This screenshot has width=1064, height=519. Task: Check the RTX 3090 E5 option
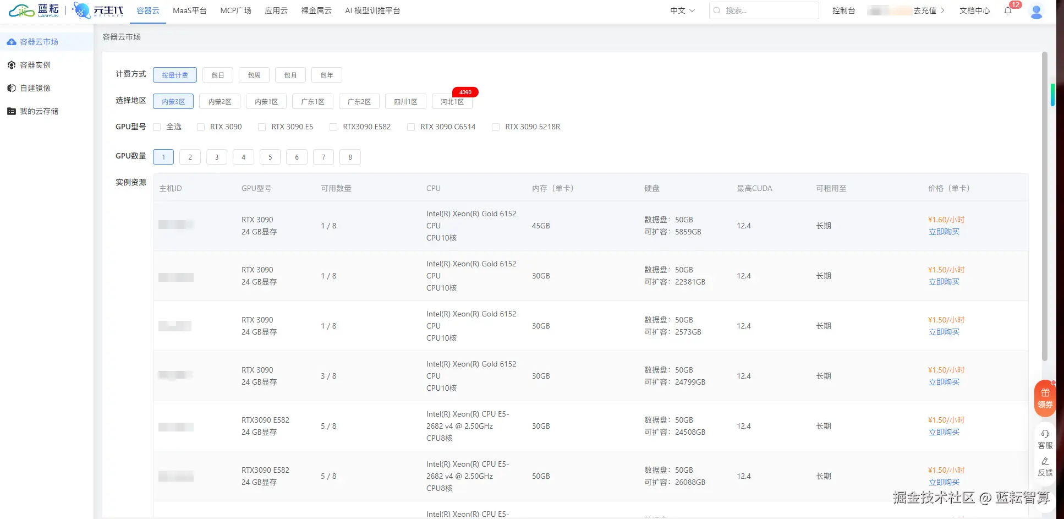(x=262, y=127)
